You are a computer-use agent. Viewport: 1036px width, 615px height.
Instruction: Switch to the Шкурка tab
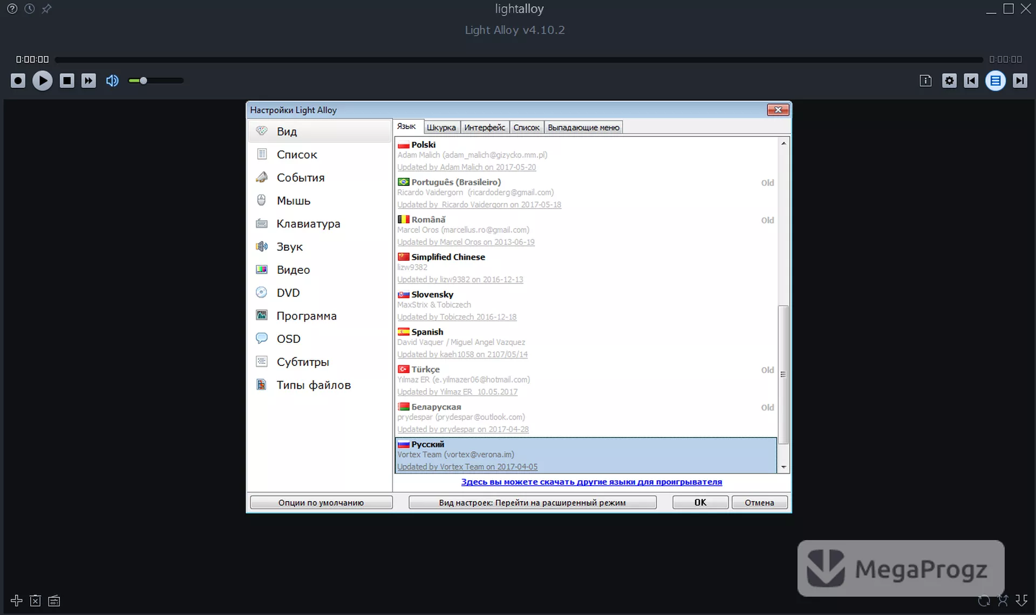[441, 128]
